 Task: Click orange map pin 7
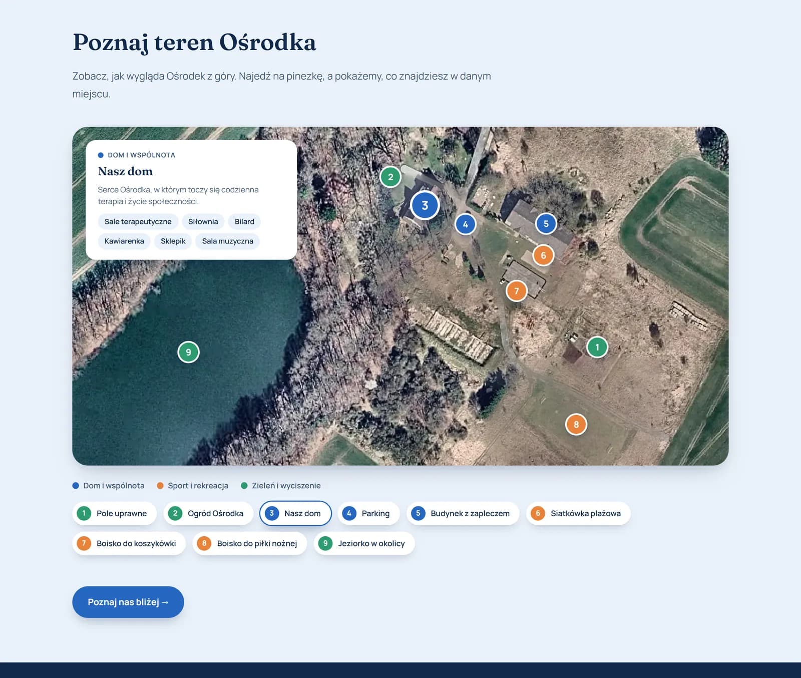(517, 291)
